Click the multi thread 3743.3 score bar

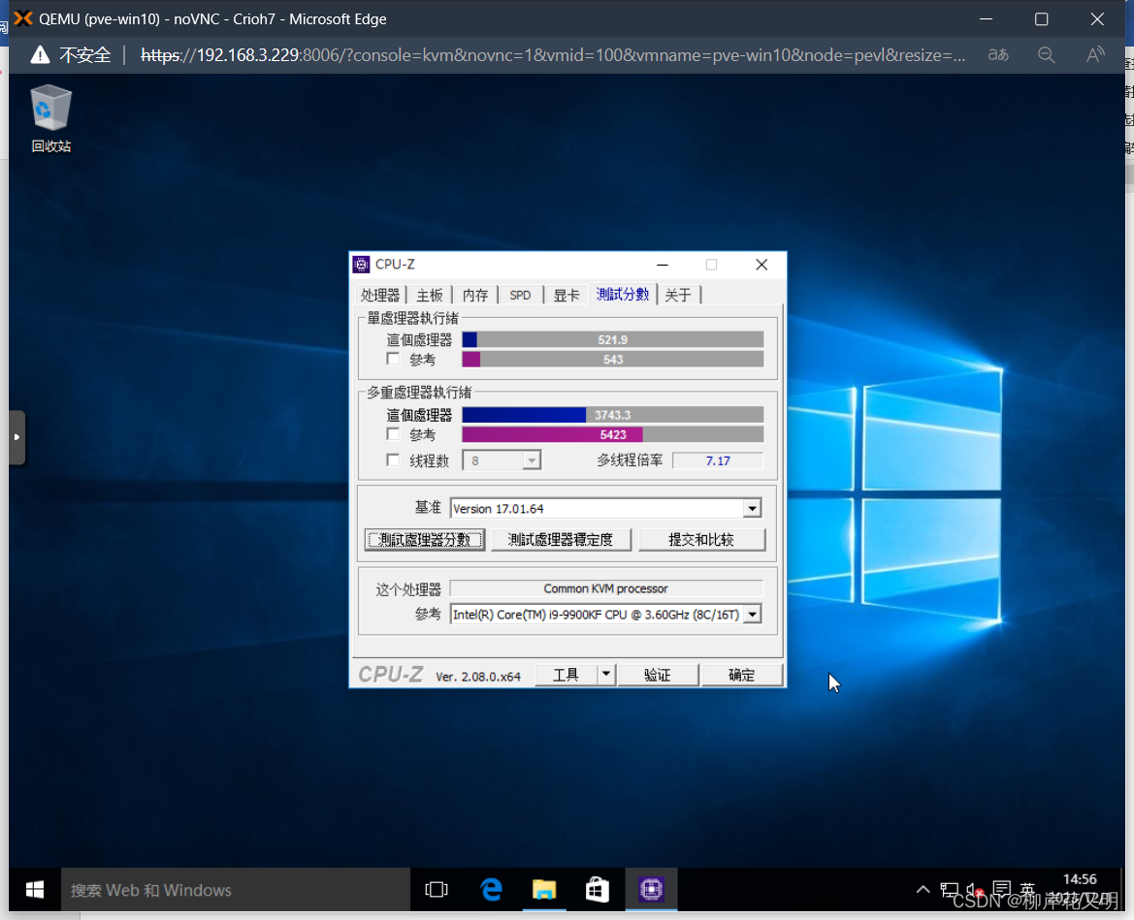pyautogui.click(x=612, y=415)
